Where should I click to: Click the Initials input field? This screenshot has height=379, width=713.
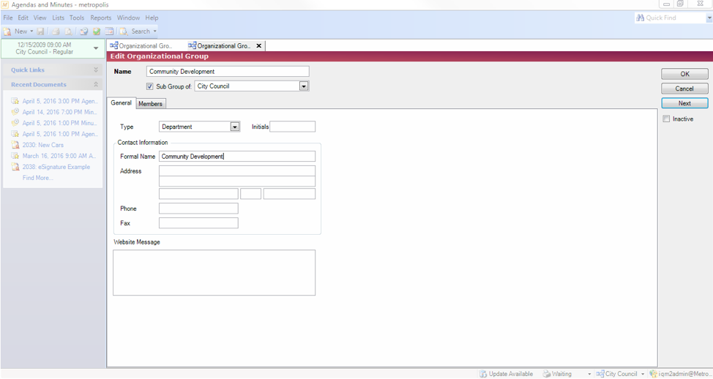click(292, 127)
